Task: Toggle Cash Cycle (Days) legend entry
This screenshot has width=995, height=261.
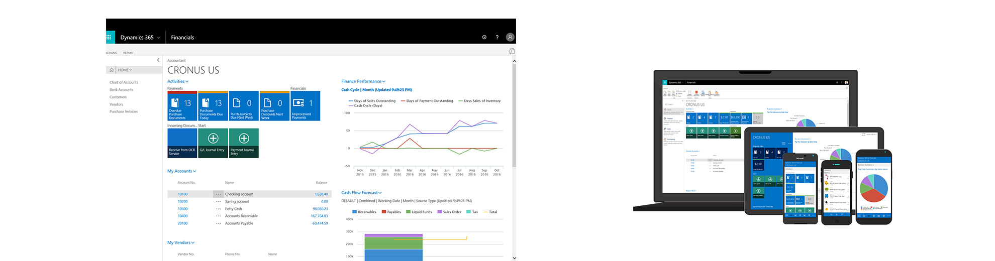Action: [365, 105]
